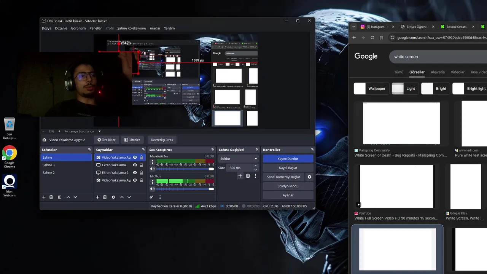Click Google search box with white screen
Viewport: 487px width, 274px height.
point(438,57)
